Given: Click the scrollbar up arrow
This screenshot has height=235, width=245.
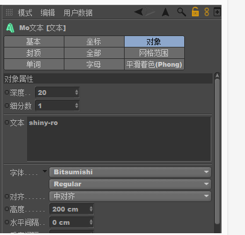Looking at the screenshot, I should 217,76.
